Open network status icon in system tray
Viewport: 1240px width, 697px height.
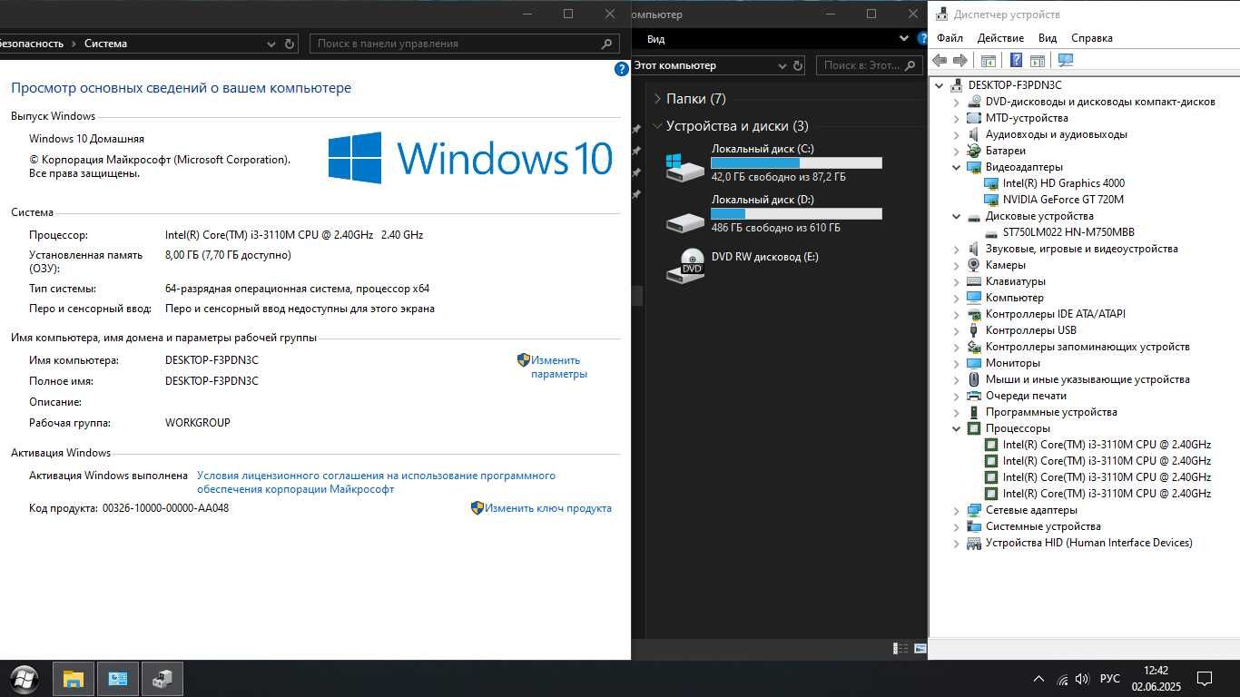(1062, 679)
